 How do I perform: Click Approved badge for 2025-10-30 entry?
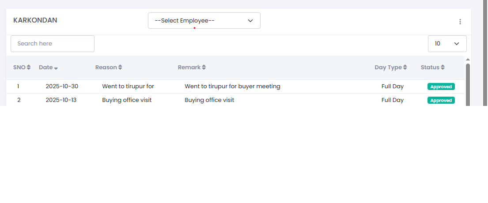(x=441, y=86)
